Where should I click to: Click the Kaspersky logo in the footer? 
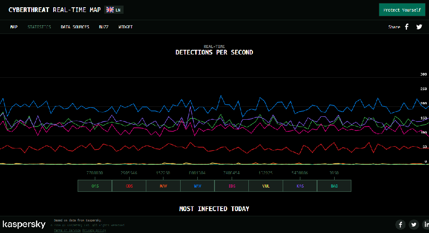[24, 224]
